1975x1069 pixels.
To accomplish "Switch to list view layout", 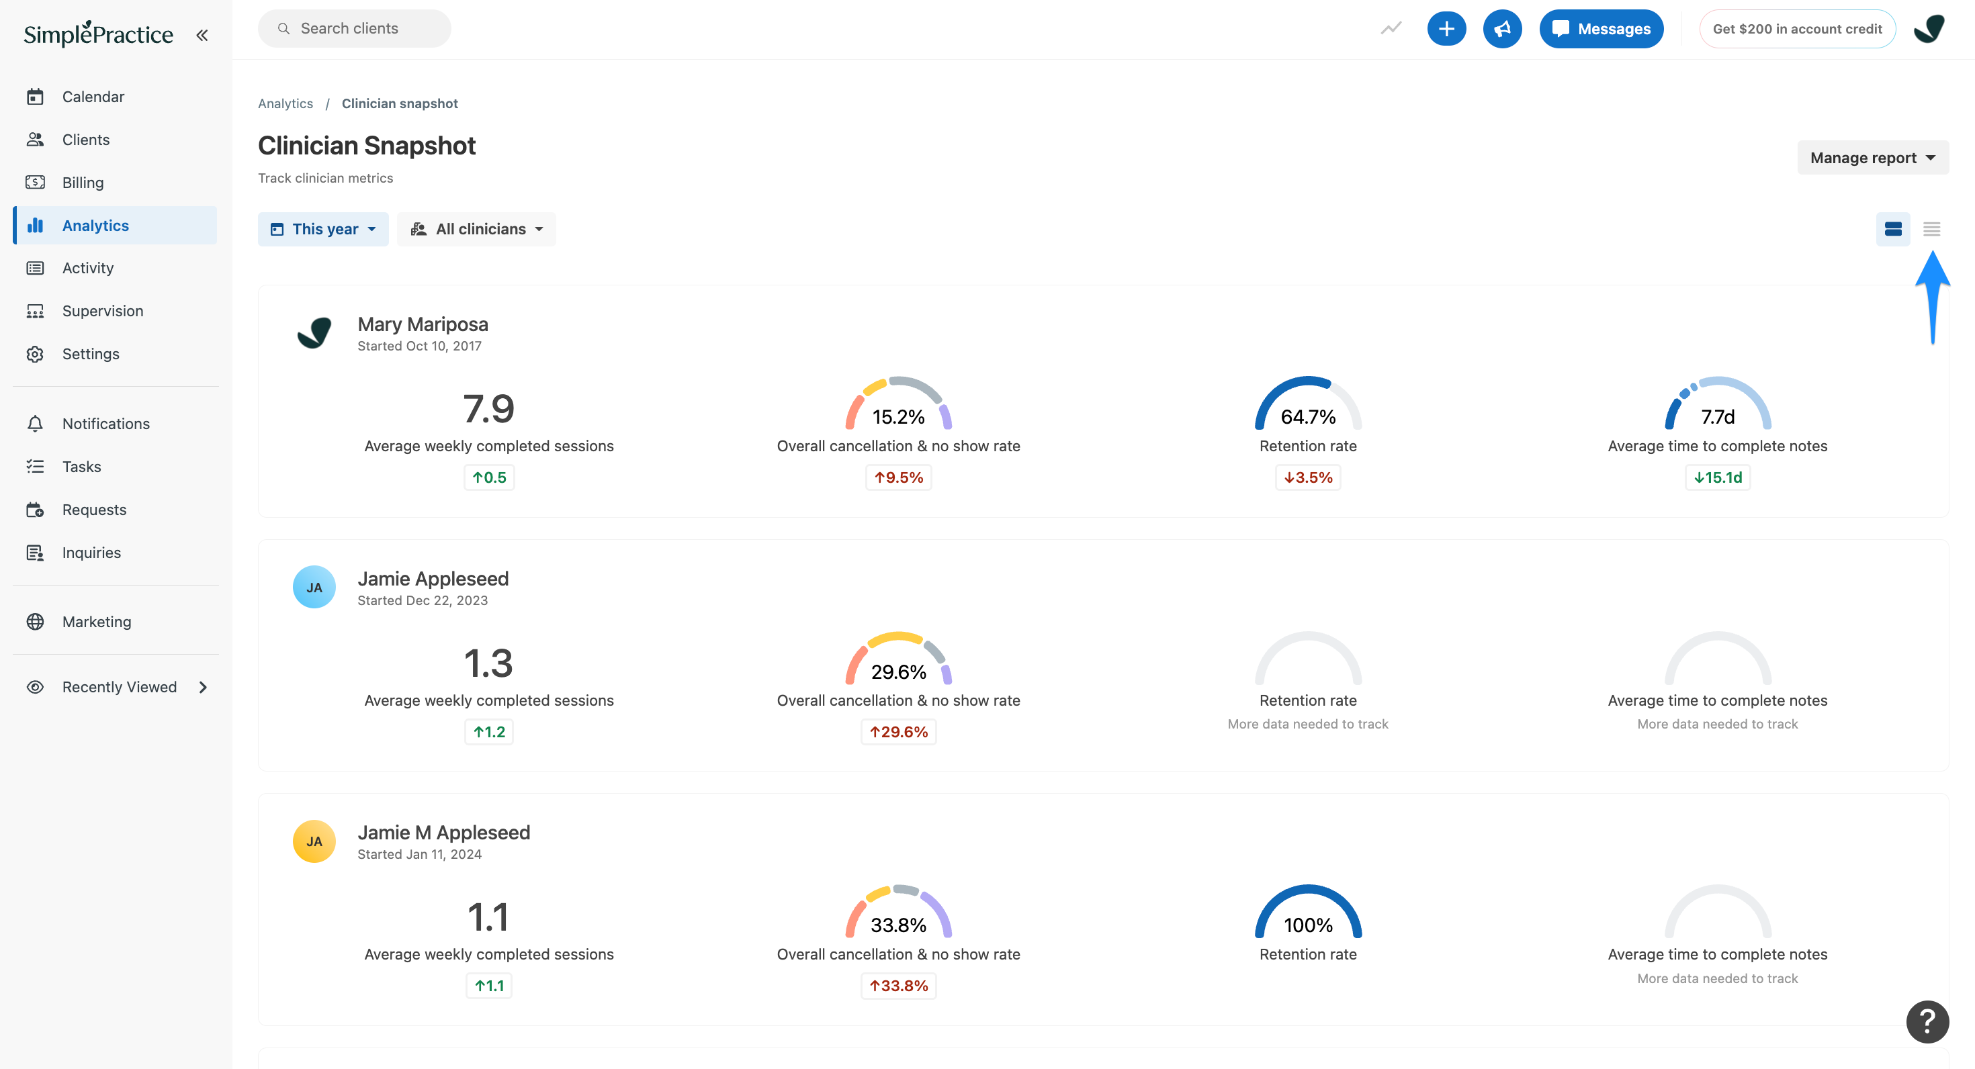I will [1931, 229].
